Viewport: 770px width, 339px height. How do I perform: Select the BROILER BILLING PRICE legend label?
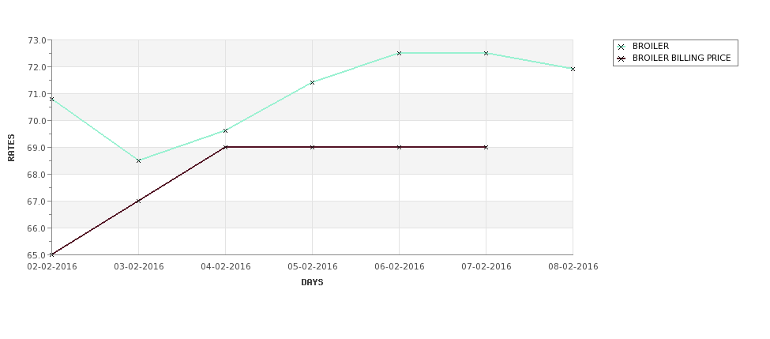pyautogui.click(x=682, y=58)
